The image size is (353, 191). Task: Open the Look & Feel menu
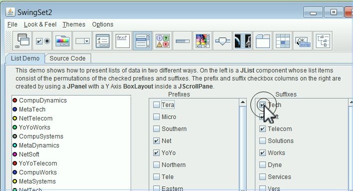pos(40,24)
